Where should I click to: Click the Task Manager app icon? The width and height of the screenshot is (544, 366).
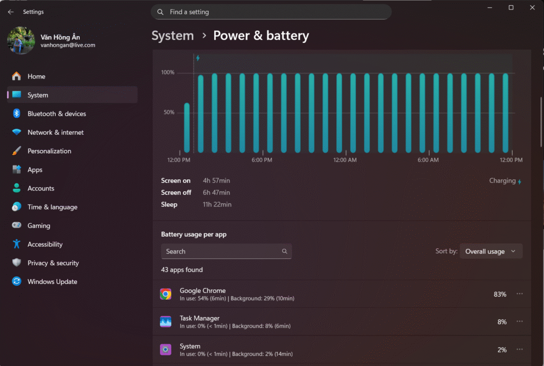[x=166, y=322]
